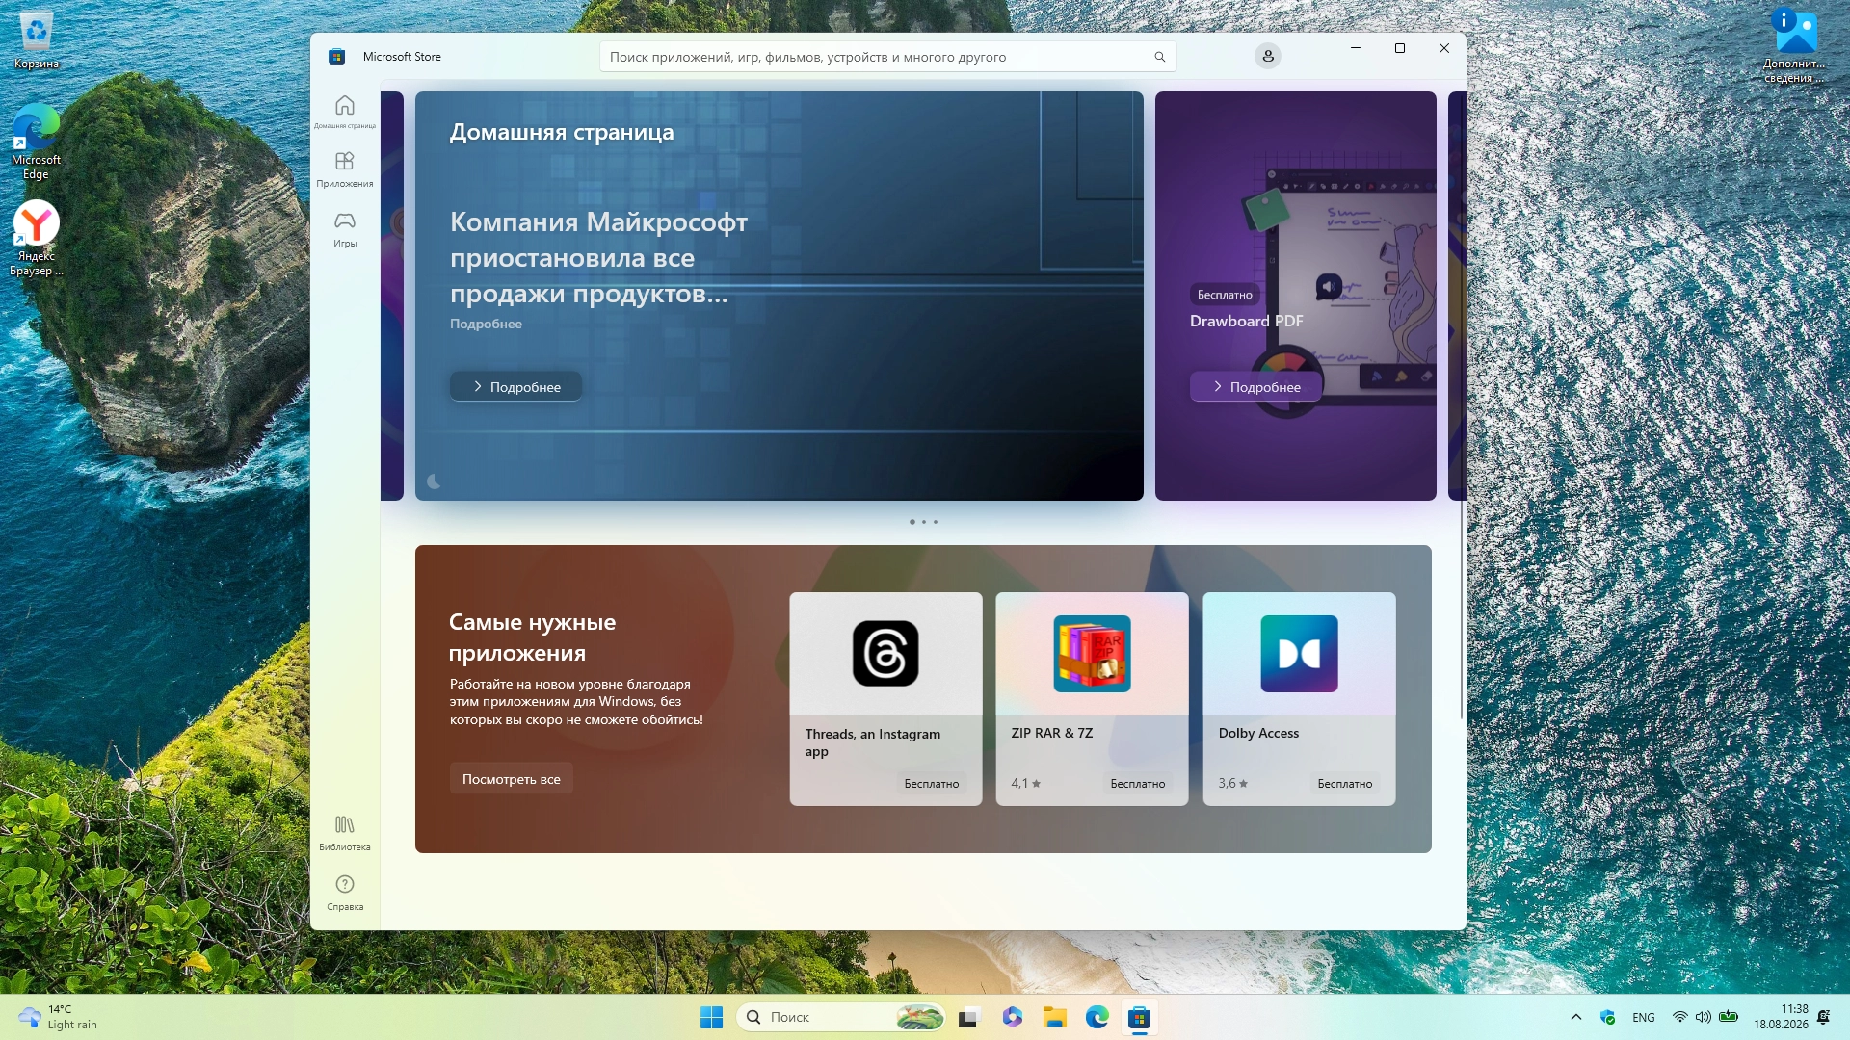Select the first carousel page dot
Viewport: 1850px width, 1040px height.
[x=912, y=522]
